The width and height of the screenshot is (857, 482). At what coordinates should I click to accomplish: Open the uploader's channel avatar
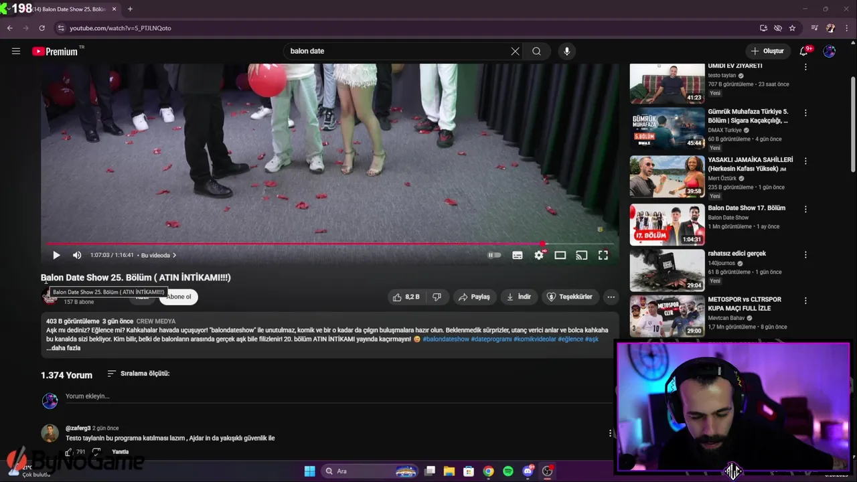50,297
